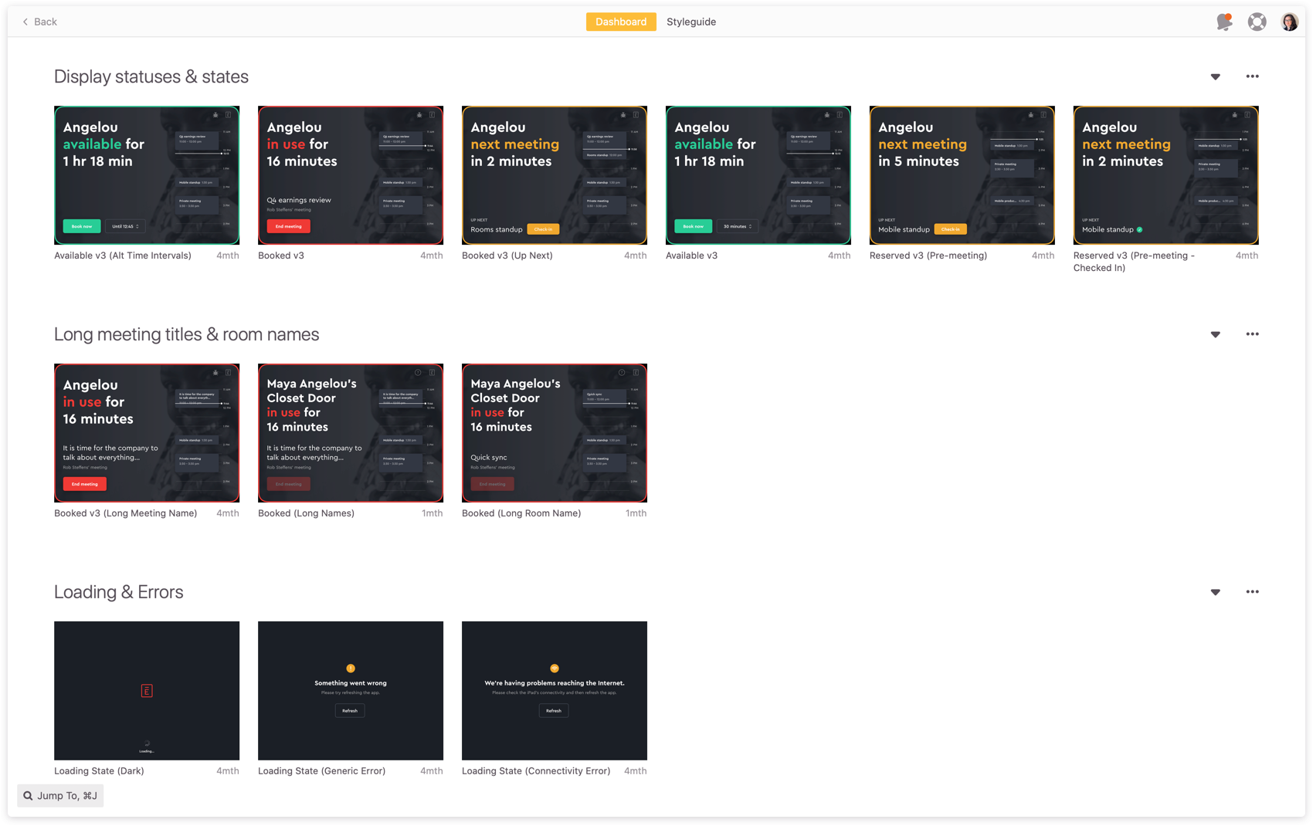
Task: Click the Jump To search box
Action: click(x=60, y=796)
